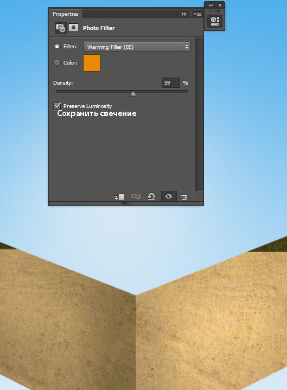Image resolution: width=287 pixels, height=390 pixels.
Task: Expand the collapsed panel dock arrows
Action: (x=211, y=5)
